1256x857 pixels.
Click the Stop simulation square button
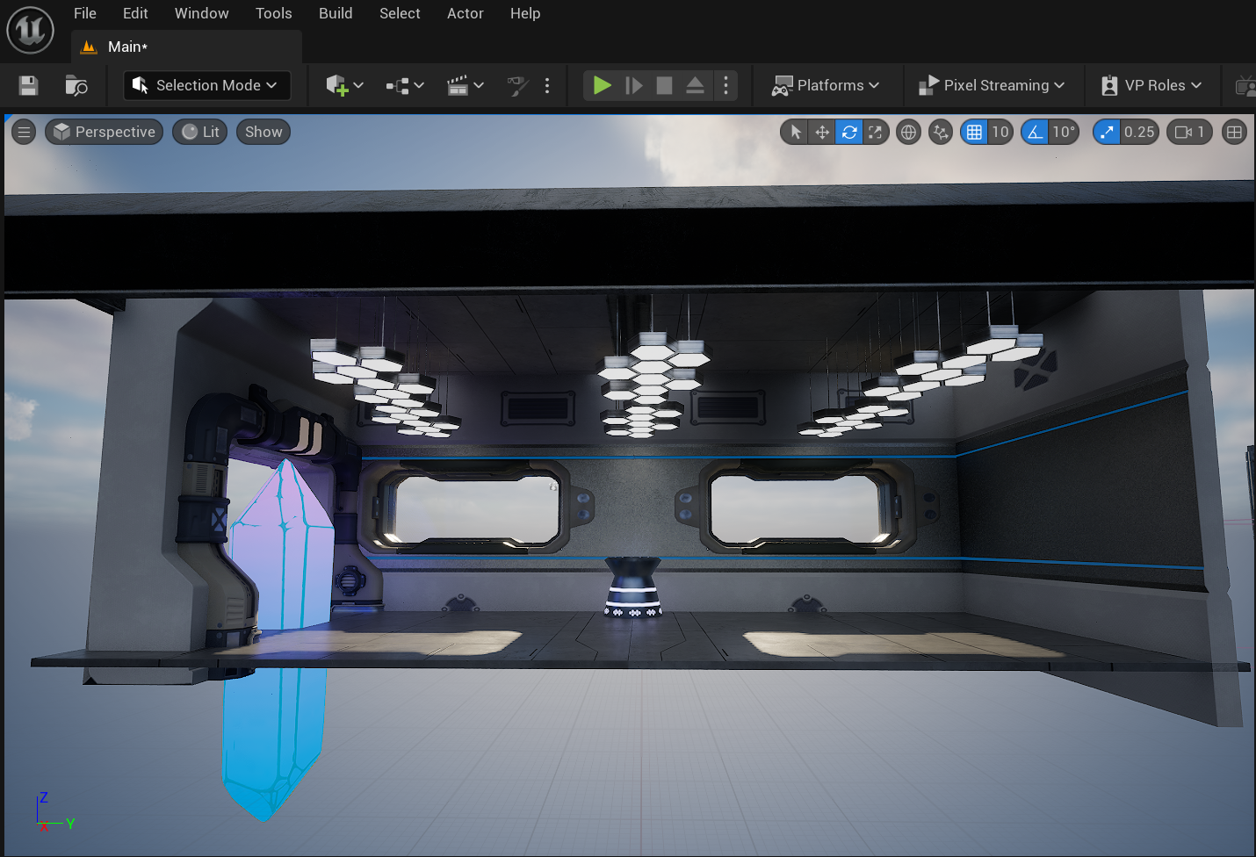665,85
